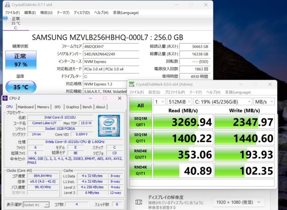
Task: Select the C: drive tab in CrystalDiskInfo
Action: pos(16,23)
